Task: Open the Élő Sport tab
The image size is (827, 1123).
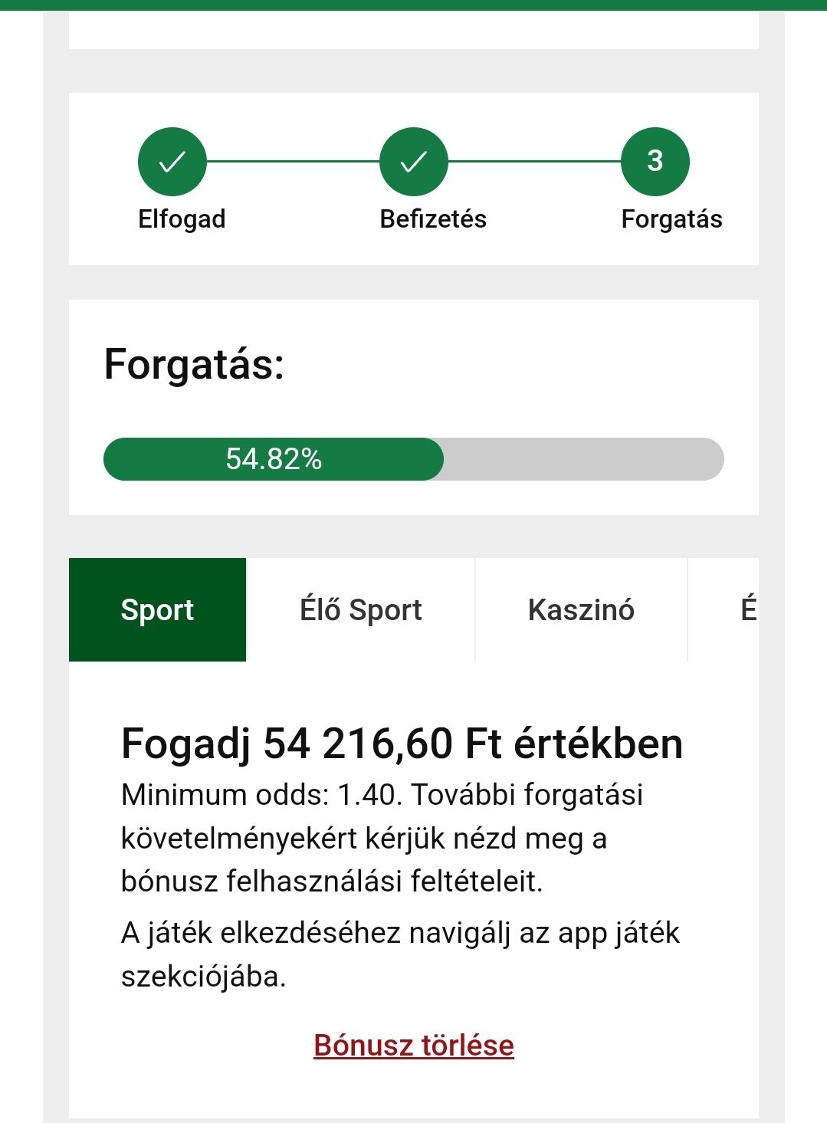Action: [x=361, y=610]
